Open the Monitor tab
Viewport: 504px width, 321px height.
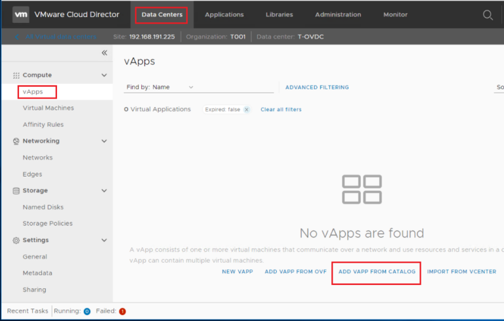(395, 14)
